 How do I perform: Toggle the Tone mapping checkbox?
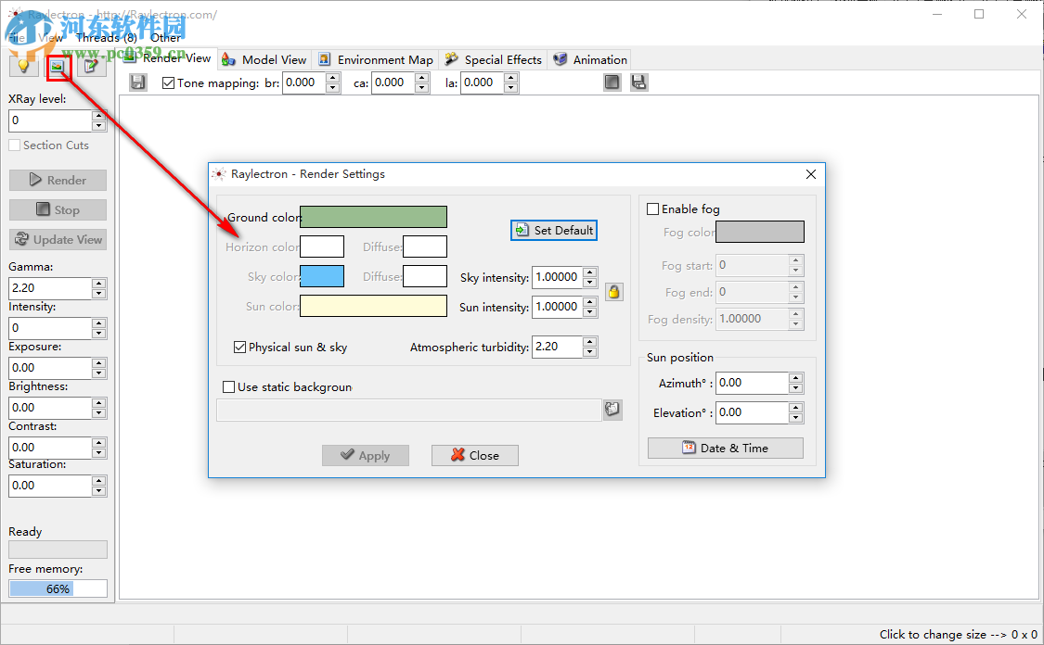[168, 82]
